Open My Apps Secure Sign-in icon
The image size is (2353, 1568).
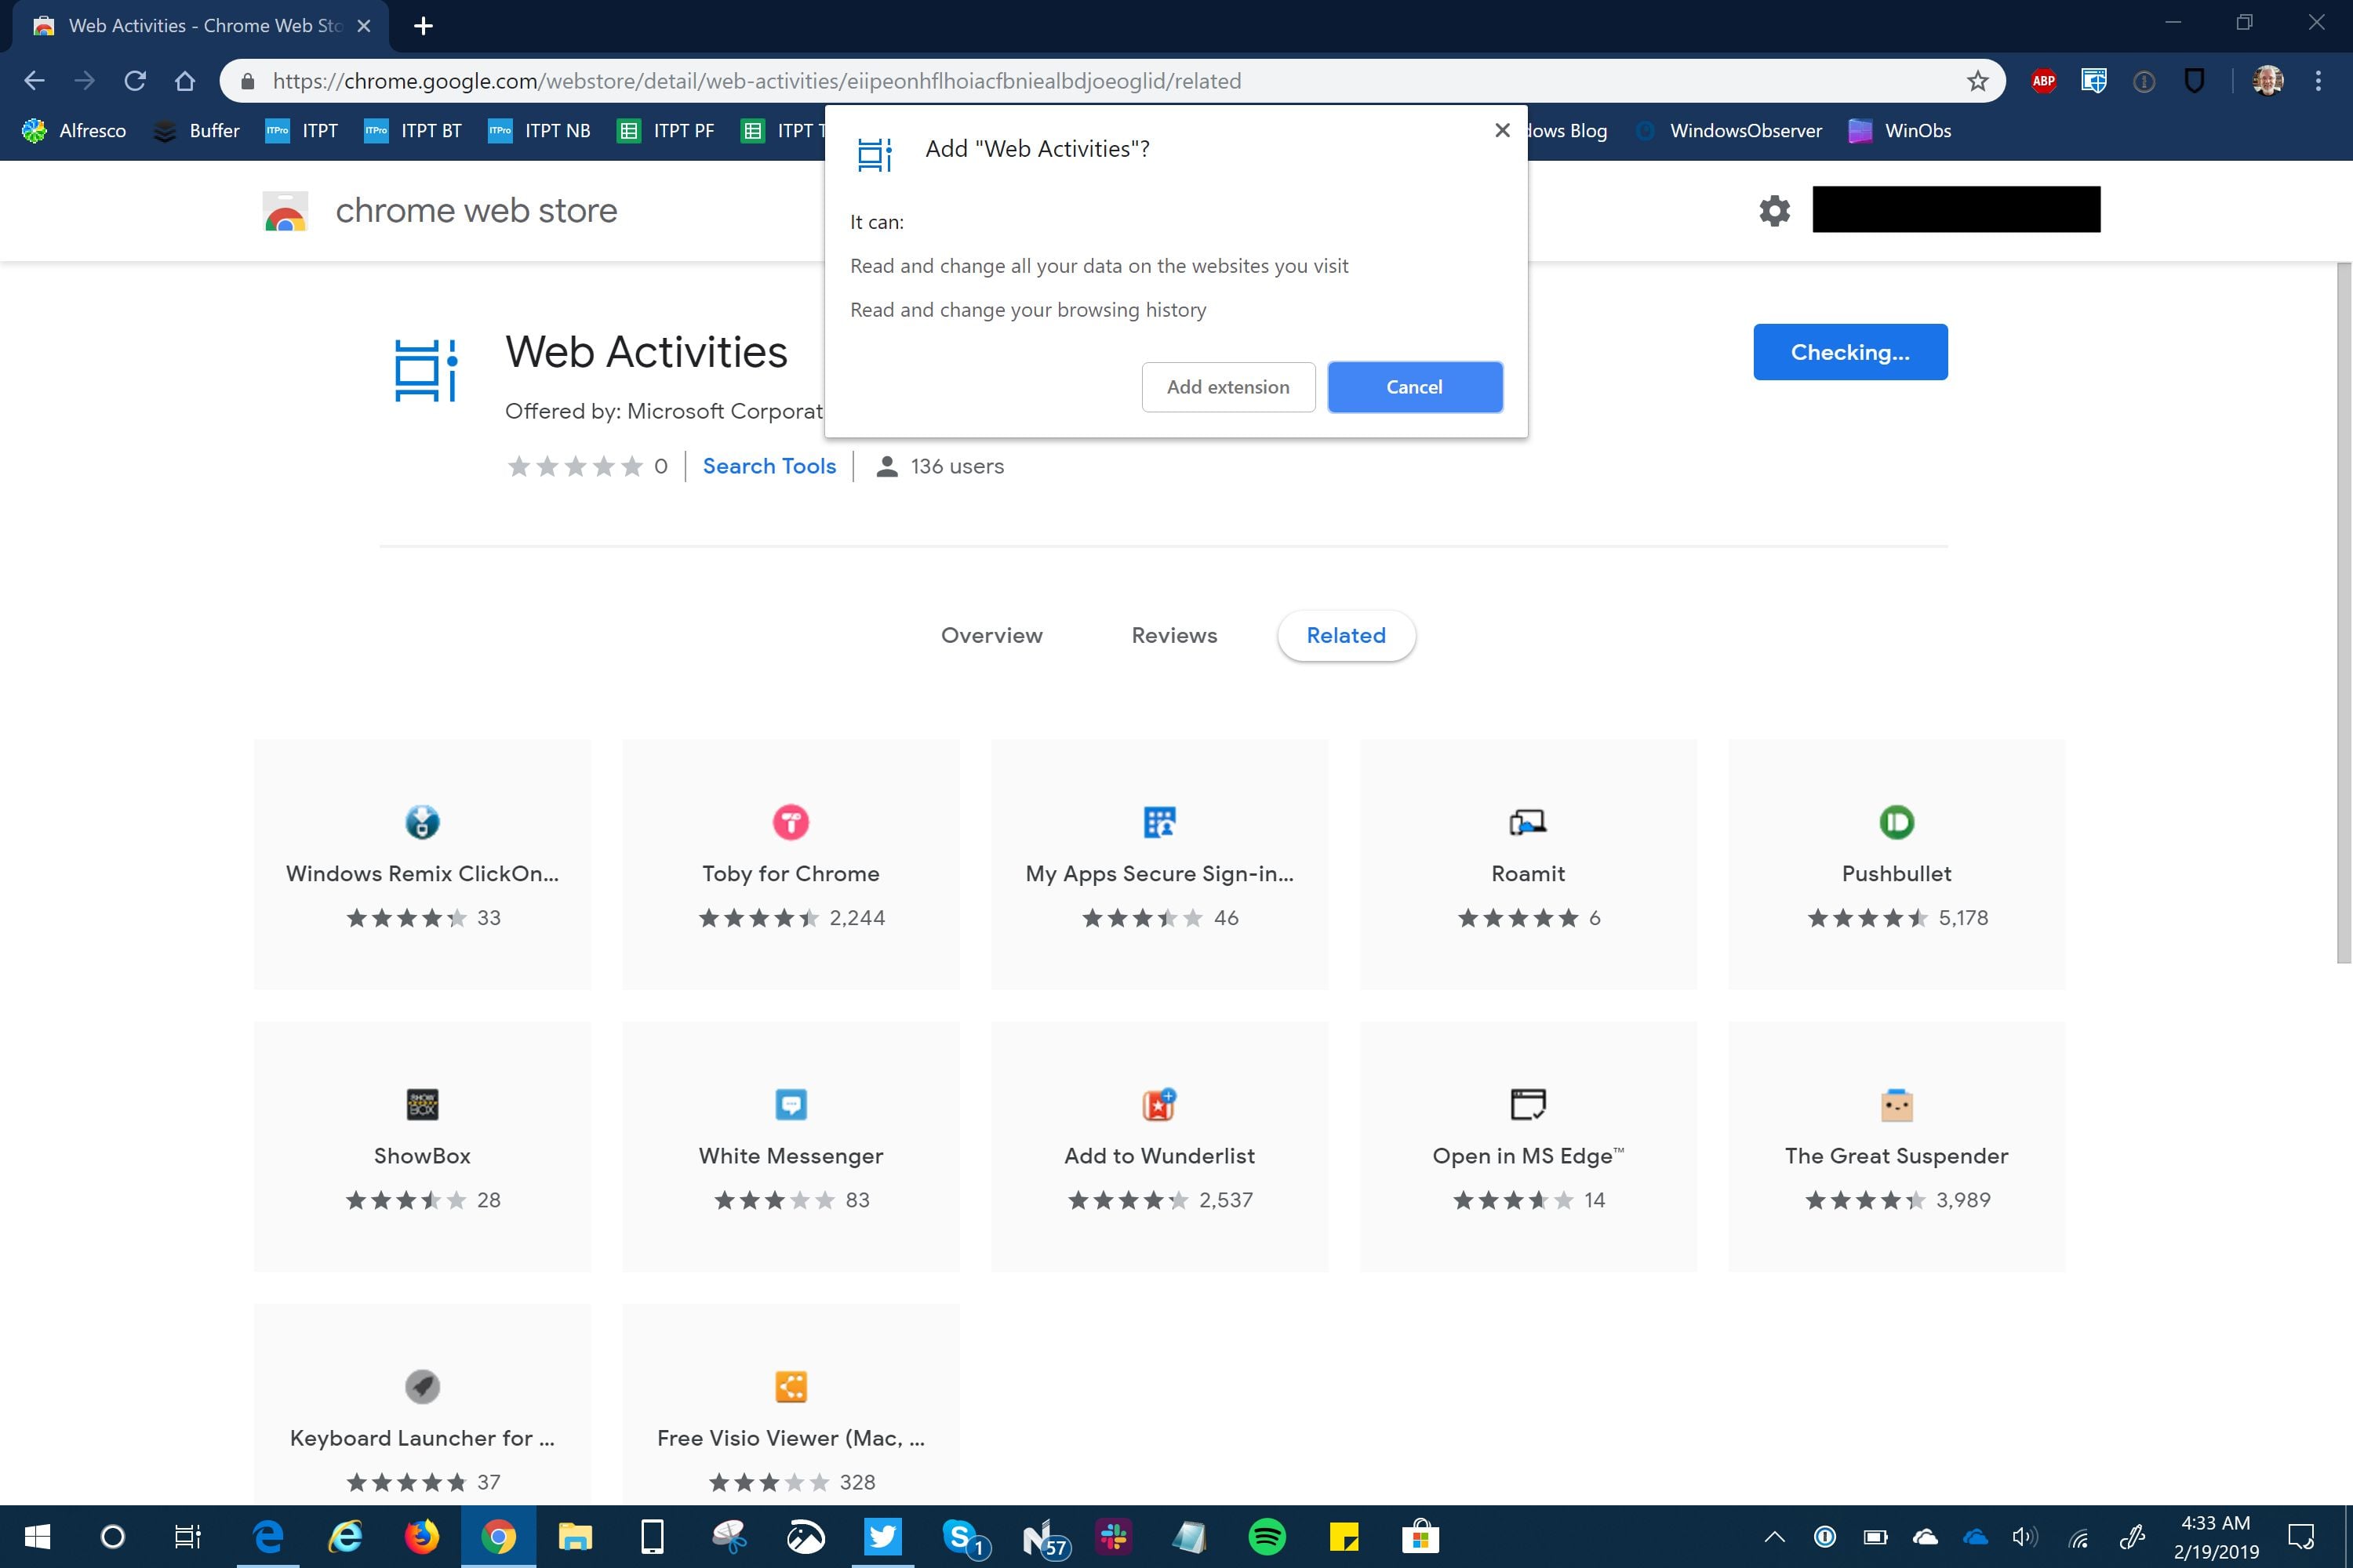1159,822
